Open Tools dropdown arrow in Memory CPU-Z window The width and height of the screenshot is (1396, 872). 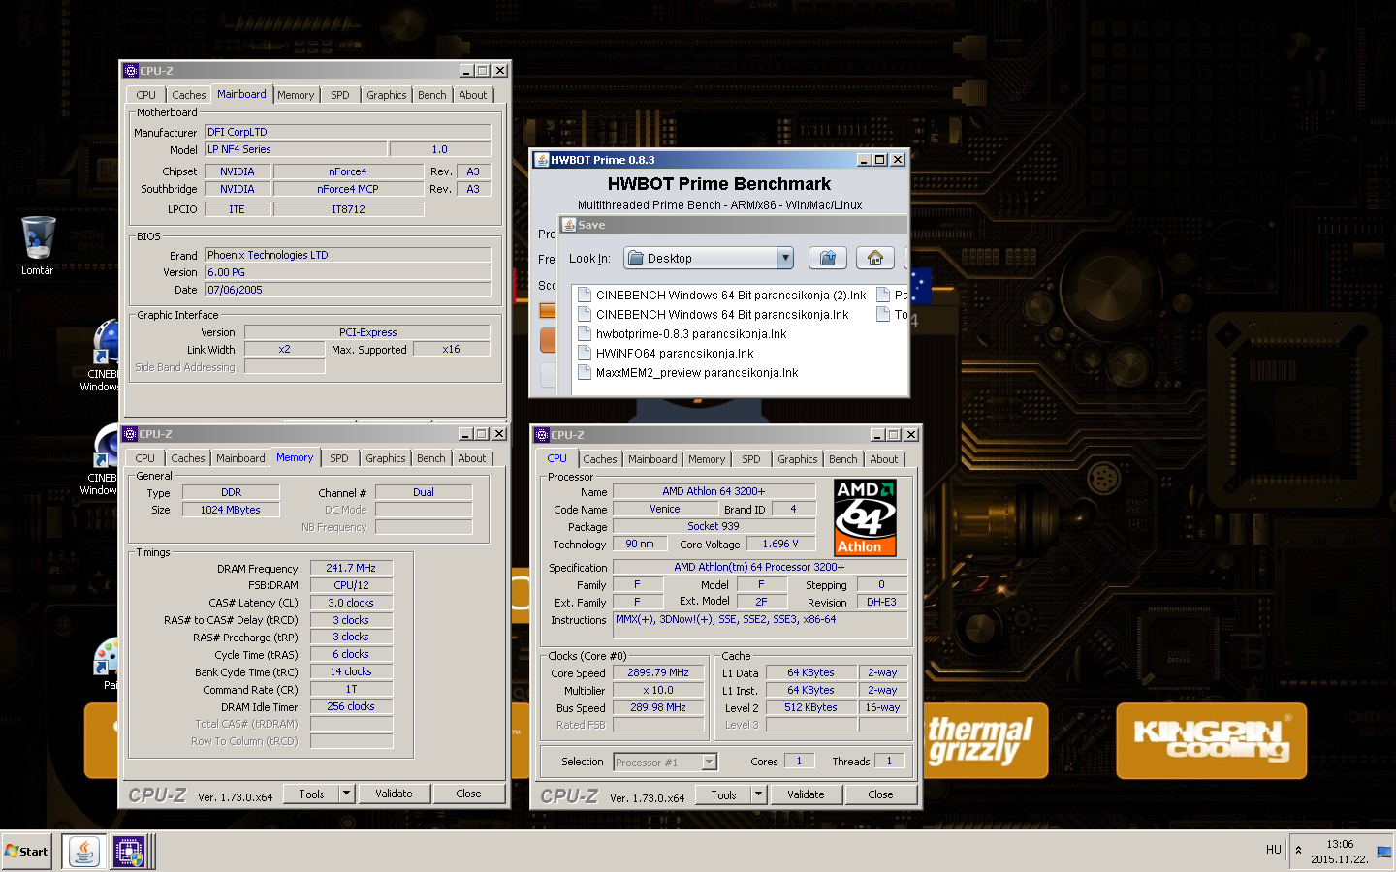click(346, 794)
